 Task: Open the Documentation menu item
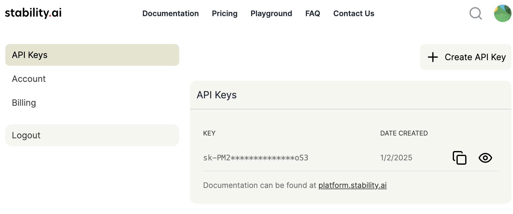click(x=170, y=14)
